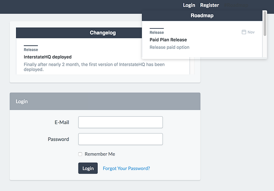
Task: Click the Nov date label
Action: [251, 32]
